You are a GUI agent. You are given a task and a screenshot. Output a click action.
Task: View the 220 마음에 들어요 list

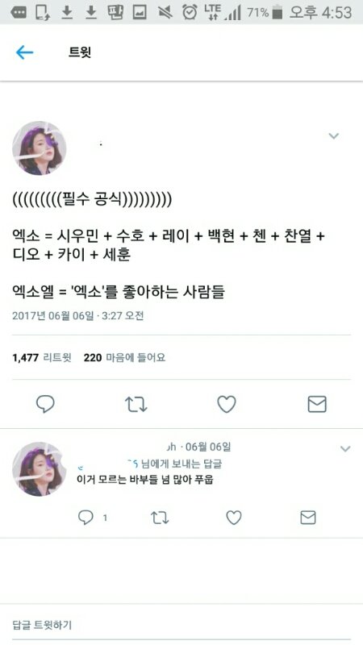[x=124, y=357]
